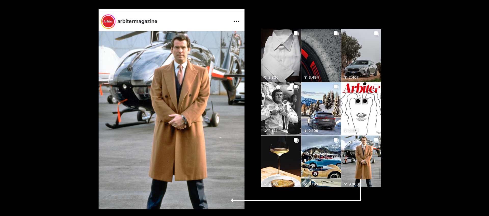This screenshot has height=216, width=489.
Task: Click the carousel icon on white shirt post
Action: 296,34
